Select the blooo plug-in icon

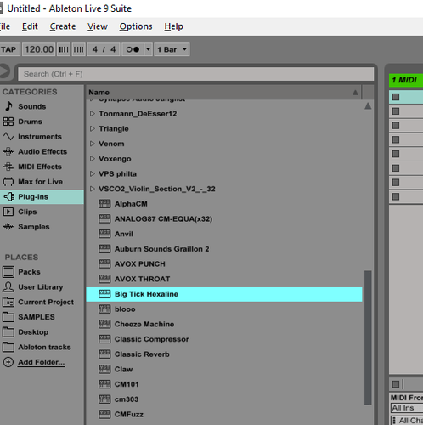104,309
